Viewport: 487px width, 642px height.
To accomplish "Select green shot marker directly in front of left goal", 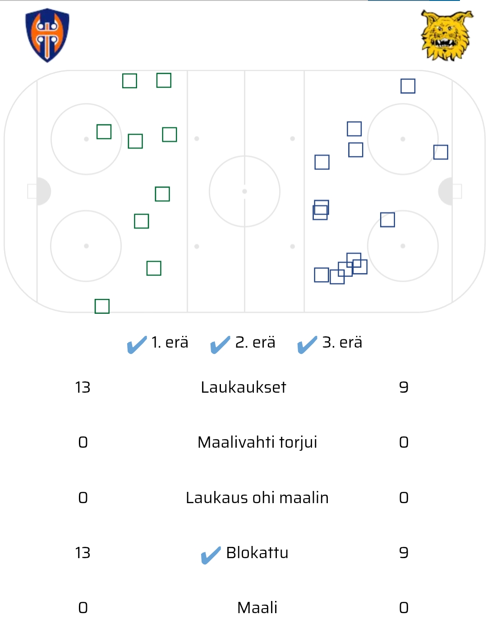I will coord(162,194).
